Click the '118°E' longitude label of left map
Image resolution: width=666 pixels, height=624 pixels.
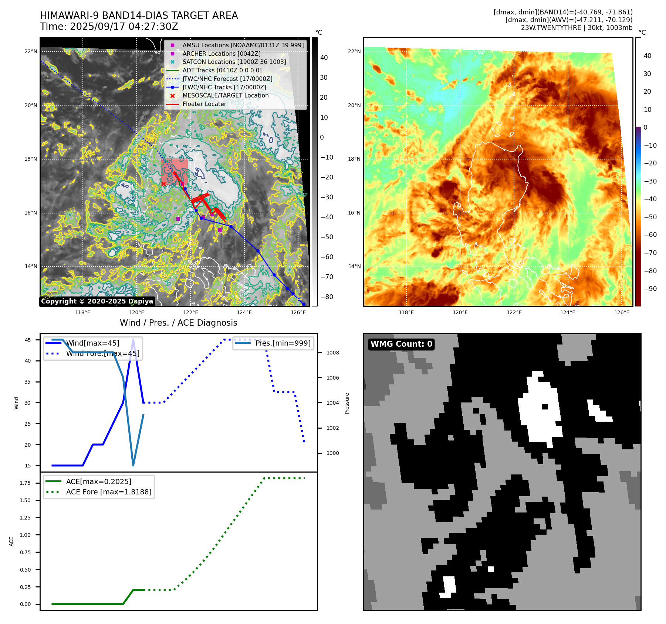coord(83,312)
